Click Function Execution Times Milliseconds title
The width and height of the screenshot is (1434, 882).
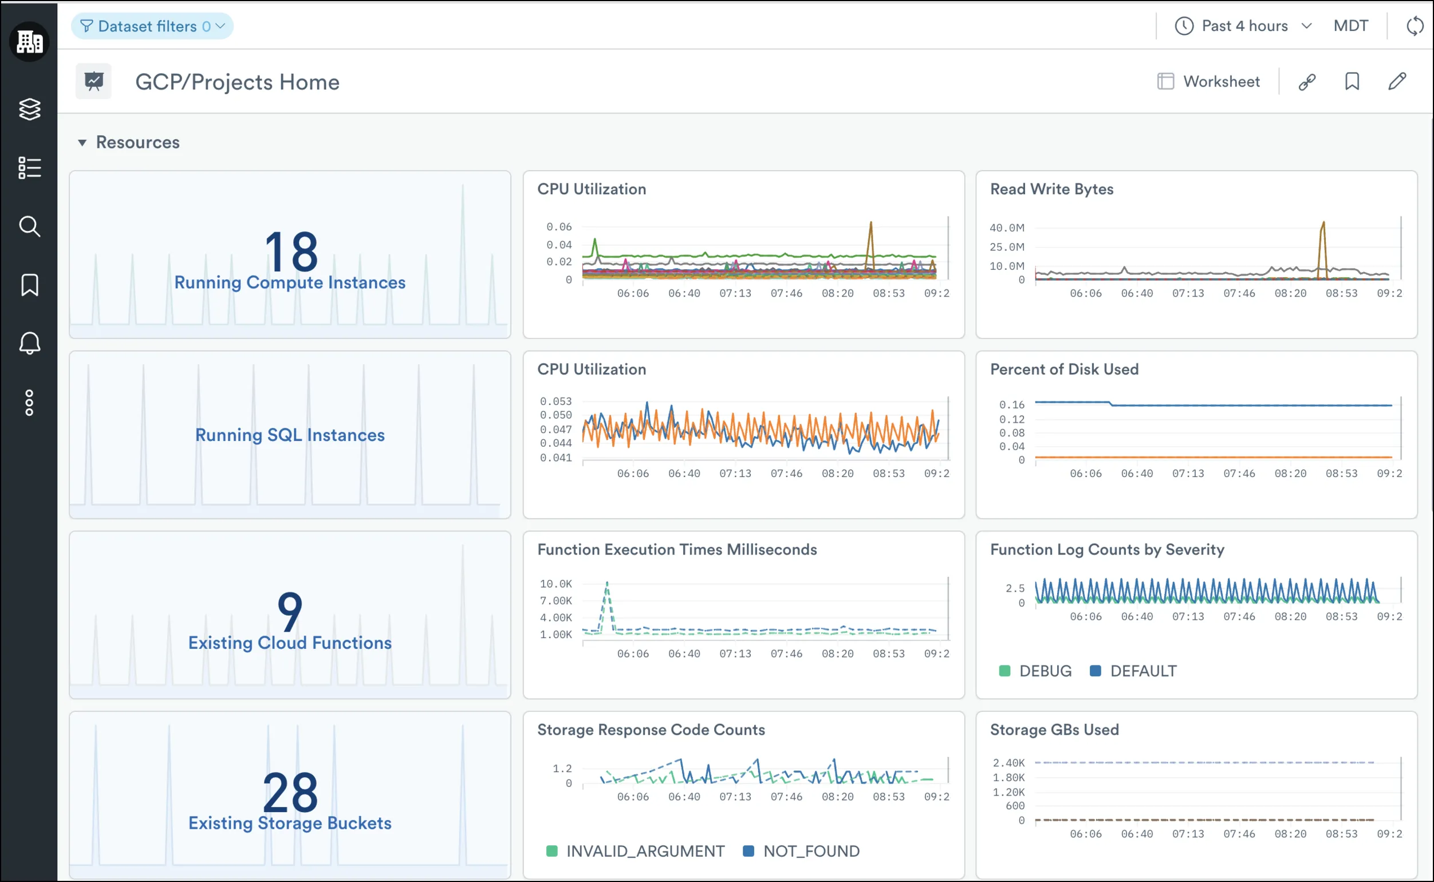pos(677,549)
